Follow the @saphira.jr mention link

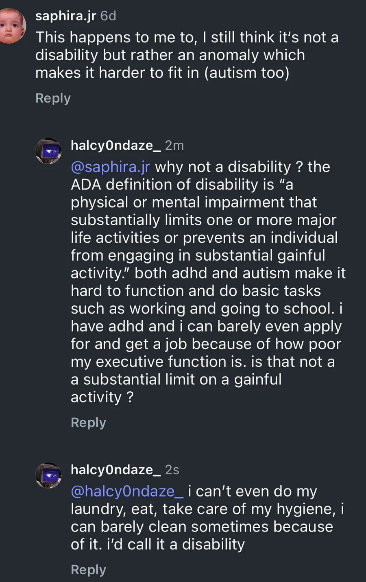coord(110,167)
